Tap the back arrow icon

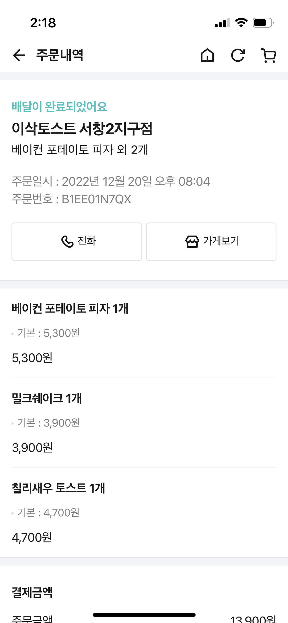click(x=19, y=55)
